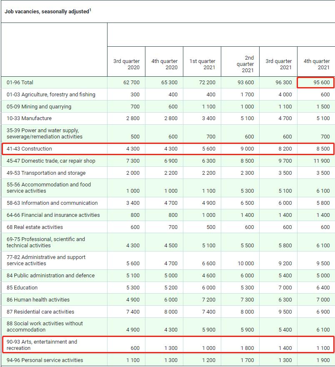Click Manufacture's 1st quarter 2021 value 3 400
Viewport: 335px width, 367px height.
click(x=209, y=118)
